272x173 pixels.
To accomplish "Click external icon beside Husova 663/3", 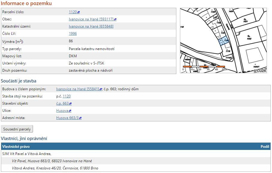I will pos(80,118).
